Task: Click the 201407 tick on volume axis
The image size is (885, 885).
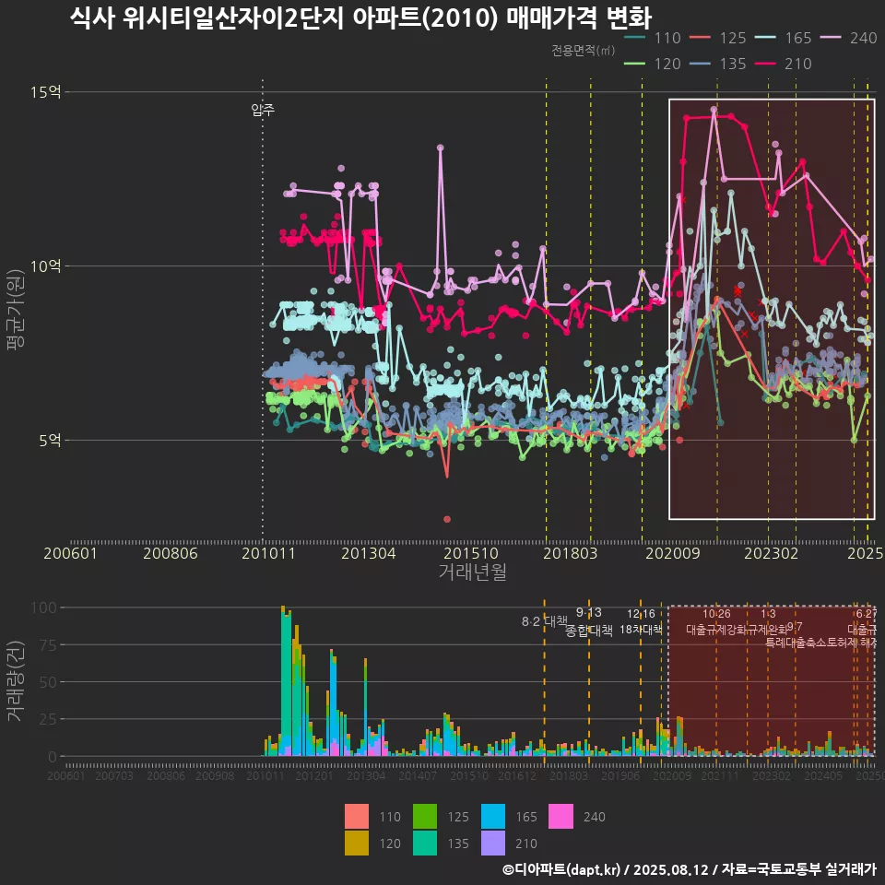Action: (418, 775)
